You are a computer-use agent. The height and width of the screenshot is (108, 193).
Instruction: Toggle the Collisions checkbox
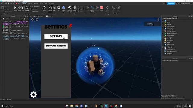pyautogui.click(x=30, y=9)
